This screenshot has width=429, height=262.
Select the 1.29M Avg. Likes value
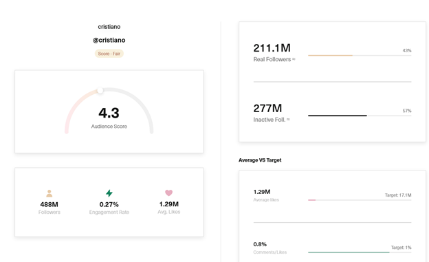pyautogui.click(x=169, y=204)
